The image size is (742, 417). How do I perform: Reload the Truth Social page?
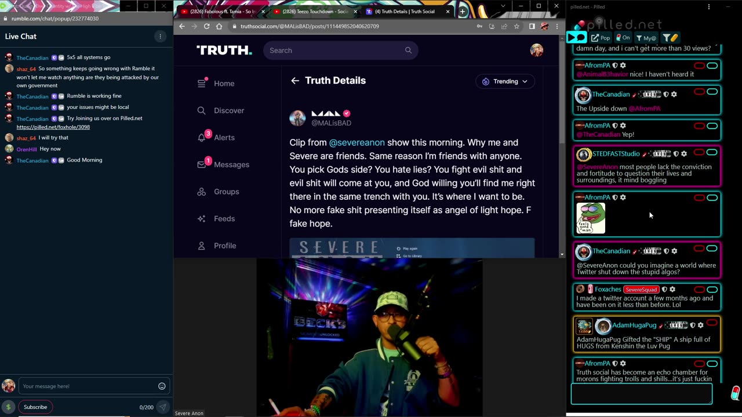(206, 26)
